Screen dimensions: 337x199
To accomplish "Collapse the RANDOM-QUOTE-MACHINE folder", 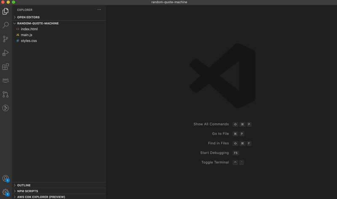I will pyautogui.click(x=59, y=23).
